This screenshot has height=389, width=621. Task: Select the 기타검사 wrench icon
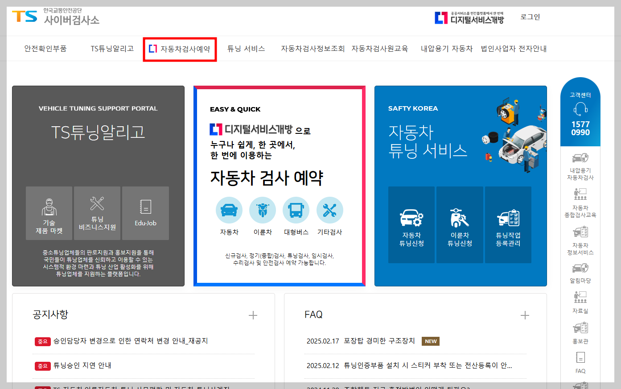(x=329, y=210)
